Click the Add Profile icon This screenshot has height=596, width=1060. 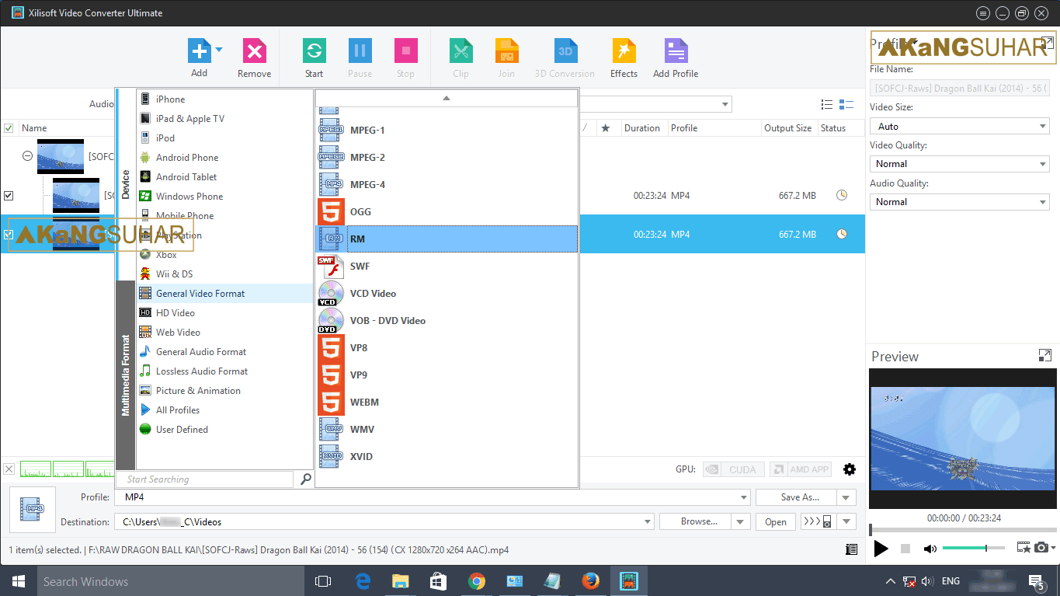click(x=676, y=51)
